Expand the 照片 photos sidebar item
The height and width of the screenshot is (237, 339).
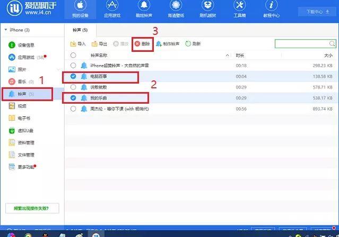click(x=58, y=69)
